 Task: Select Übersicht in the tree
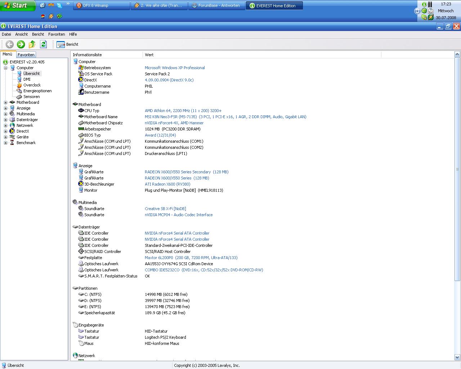coord(31,74)
